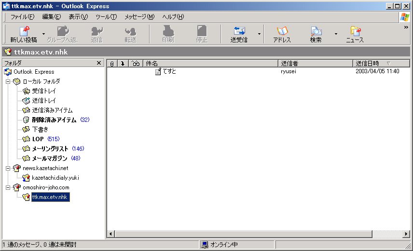
Task: Collapse the omoshiro-joho.com server node
Action: point(8,187)
